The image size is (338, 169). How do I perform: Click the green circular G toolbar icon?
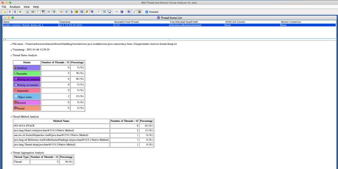point(54,12)
